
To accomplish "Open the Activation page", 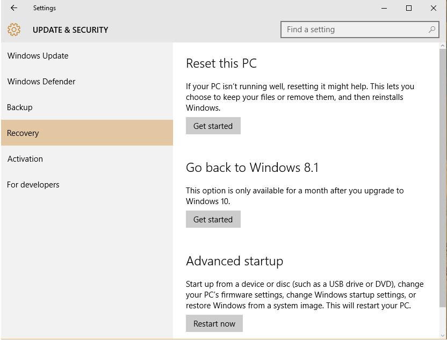I will point(25,159).
